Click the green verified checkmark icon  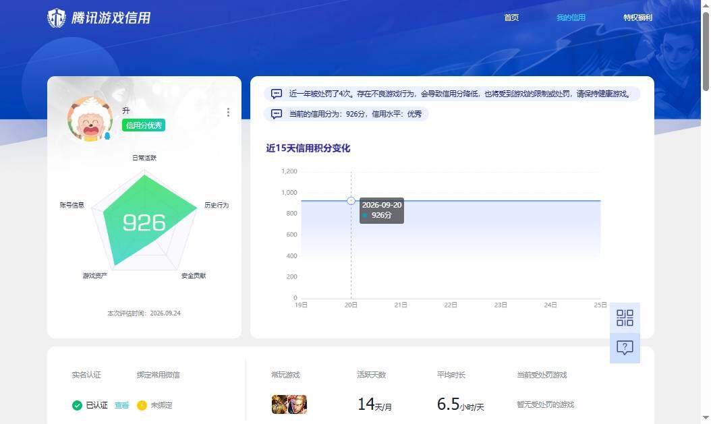pyautogui.click(x=77, y=405)
